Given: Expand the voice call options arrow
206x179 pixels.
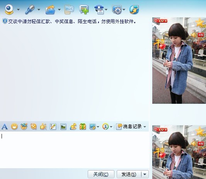Looking at the screenshot, I should [x=39, y=10].
